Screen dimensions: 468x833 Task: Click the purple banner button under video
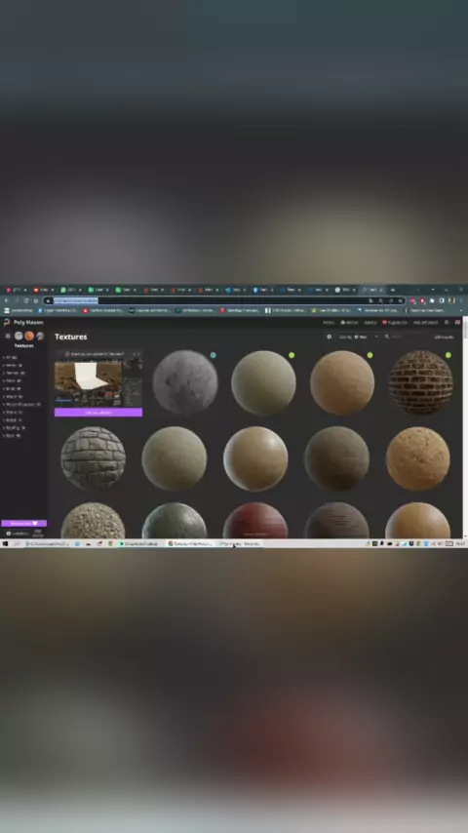[x=98, y=413]
